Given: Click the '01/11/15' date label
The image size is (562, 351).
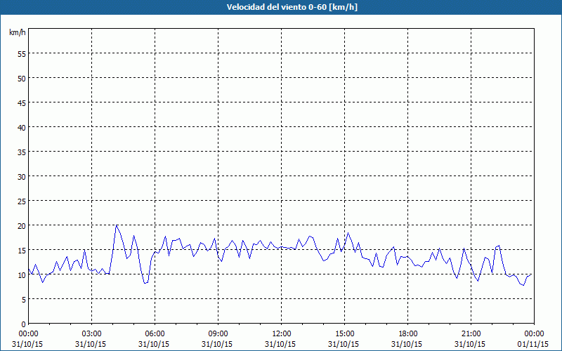Looking at the screenshot, I should point(533,344).
